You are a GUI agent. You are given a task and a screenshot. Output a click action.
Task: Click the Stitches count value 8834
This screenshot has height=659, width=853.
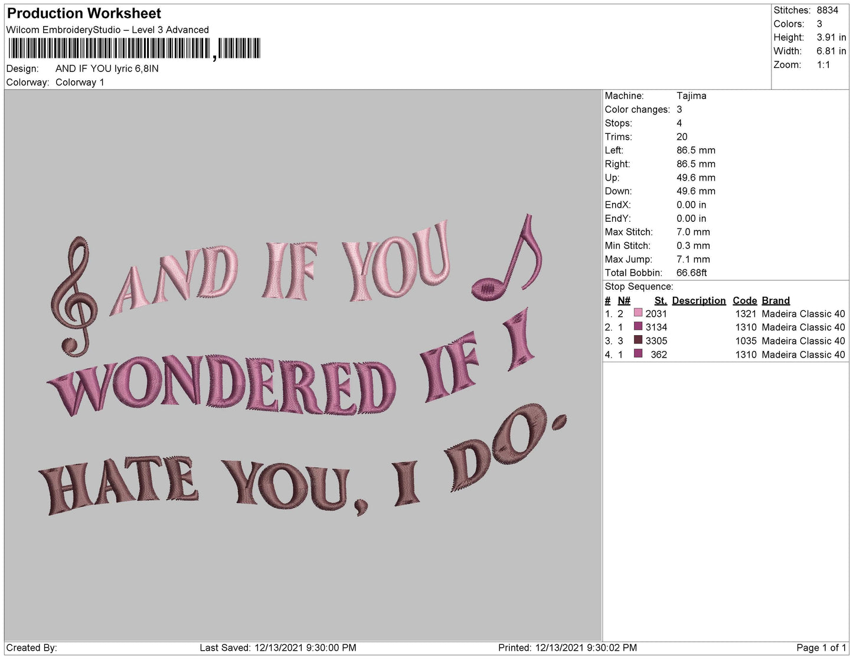click(x=828, y=10)
